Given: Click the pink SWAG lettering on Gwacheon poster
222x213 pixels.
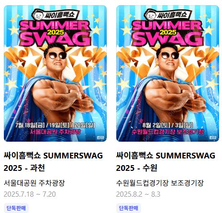Looking at the screenshot, I should 55,39.
